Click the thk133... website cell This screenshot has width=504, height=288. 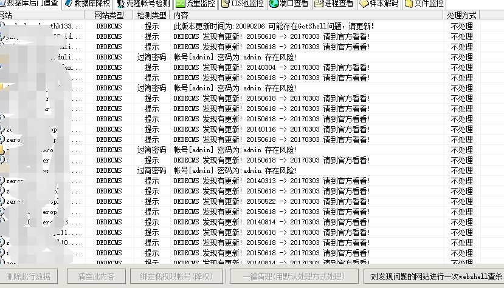pos(42,26)
